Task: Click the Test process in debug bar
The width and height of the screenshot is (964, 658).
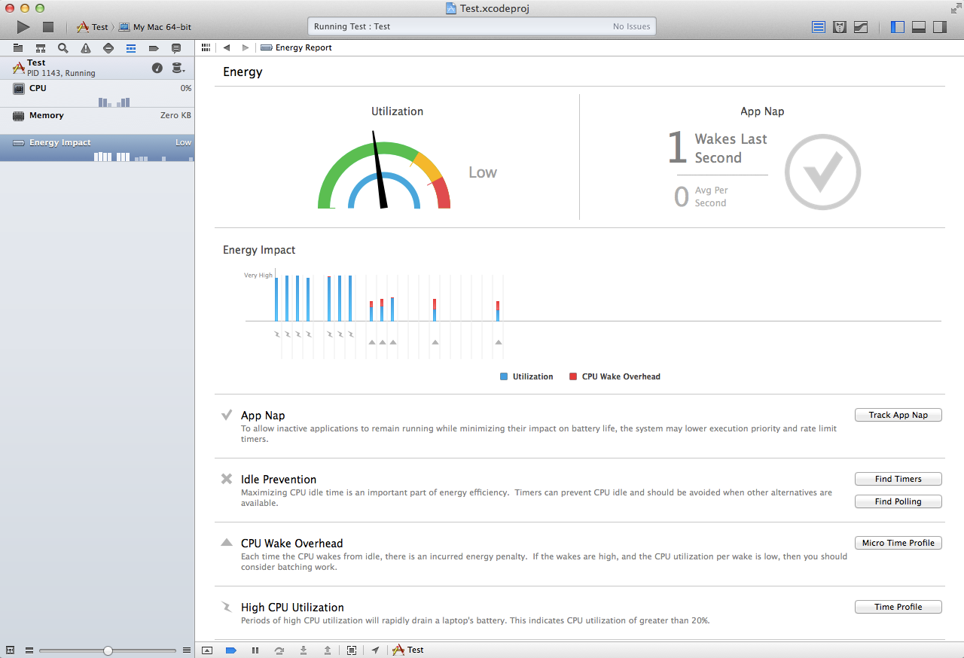Action: pos(408,650)
